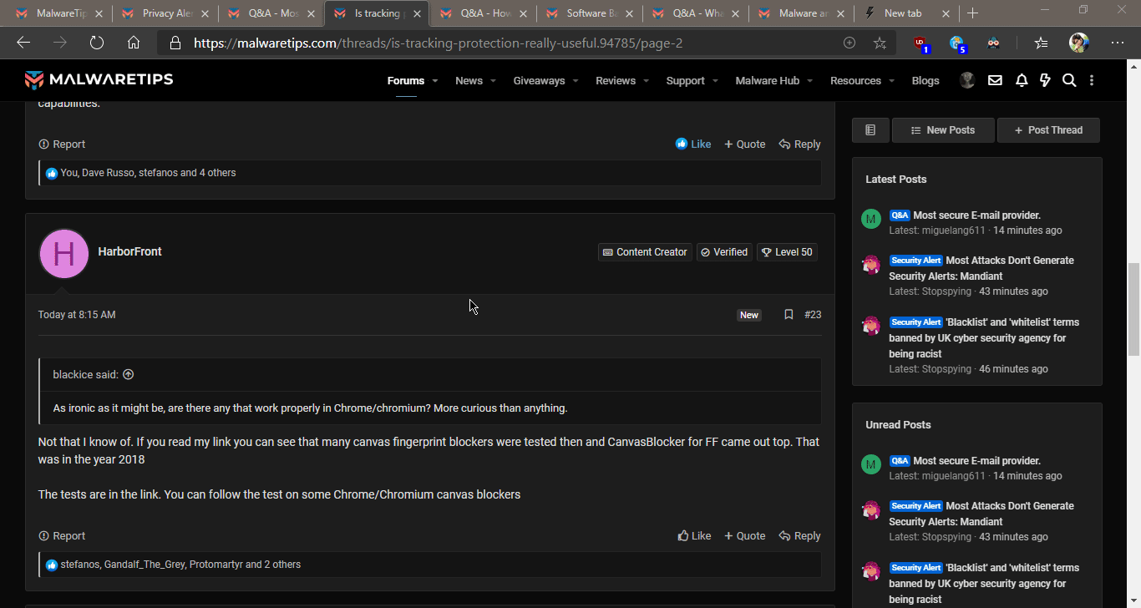
Task: Open the browser favorites list
Action: [x=1041, y=43]
